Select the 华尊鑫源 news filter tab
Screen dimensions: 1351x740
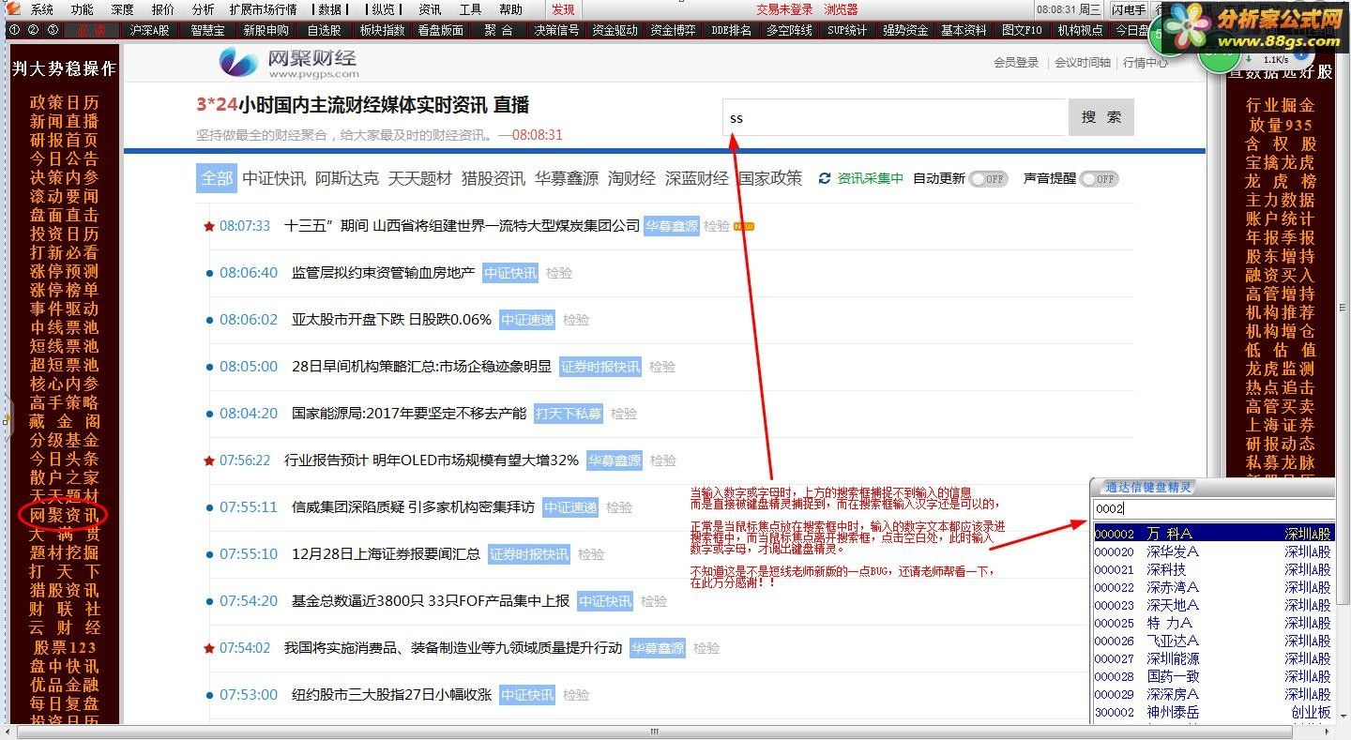567,178
